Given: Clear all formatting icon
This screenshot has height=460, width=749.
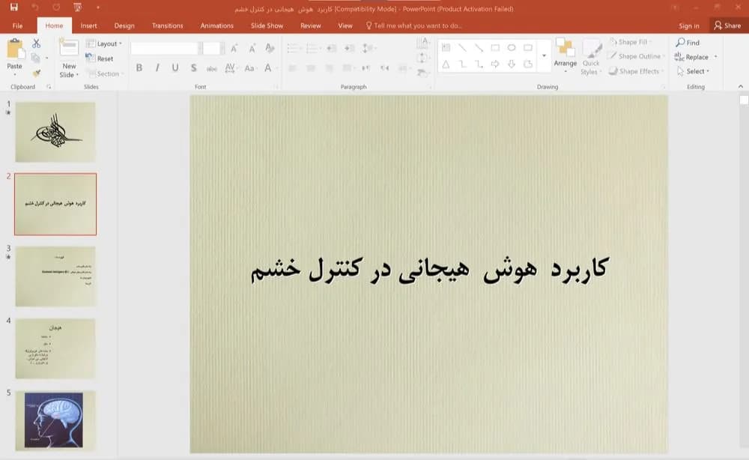Looking at the screenshot, I should click(270, 48).
